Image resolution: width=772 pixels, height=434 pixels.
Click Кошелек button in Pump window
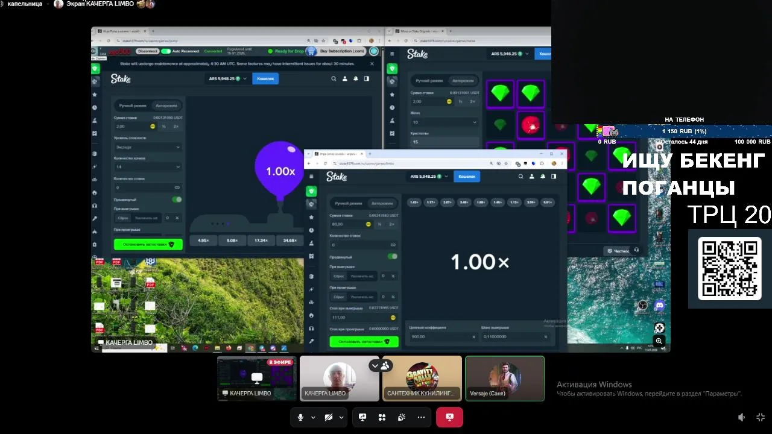(265, 78)
